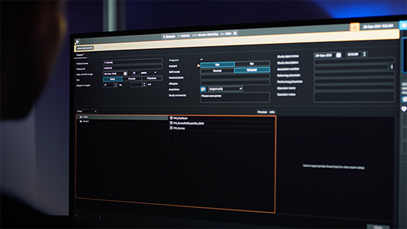The height and width of the screenshot is (229, 407).
Task: Click the folder icon of Inbox
Action: point(81,117)
